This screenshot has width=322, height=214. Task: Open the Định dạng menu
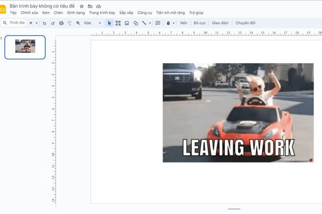pyautogui.click(x=76, y=13)
